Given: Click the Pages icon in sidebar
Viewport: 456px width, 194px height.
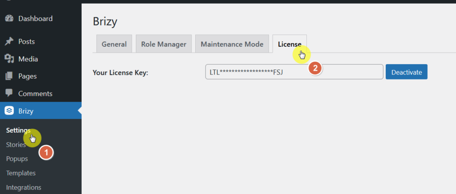Looking at the screenshot, I should [9, 76].
